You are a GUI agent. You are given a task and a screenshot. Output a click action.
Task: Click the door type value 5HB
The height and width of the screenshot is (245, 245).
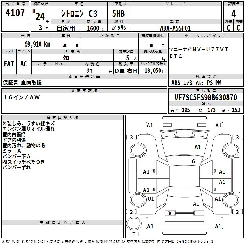point(119,13)
